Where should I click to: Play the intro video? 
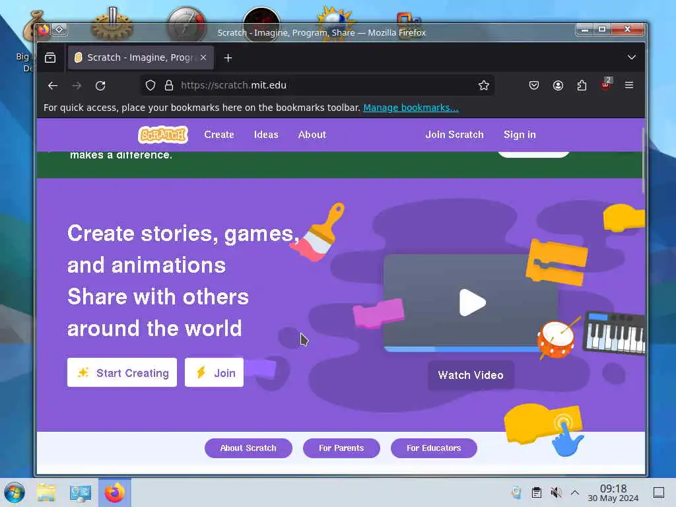click(472, 302)
